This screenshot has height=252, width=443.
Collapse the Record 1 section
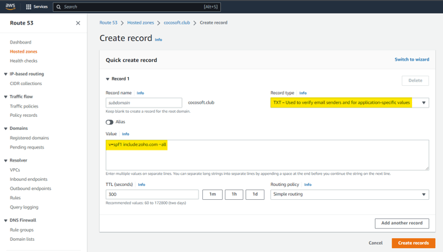coord(108,79)
